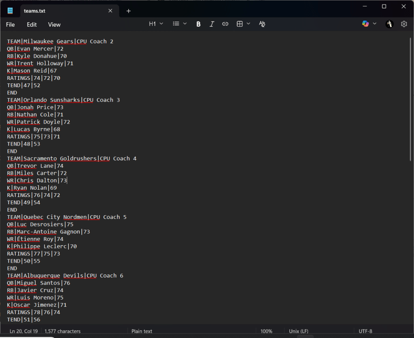Click the Notepad app icon in title bar
Viewport: 414px width, 338px height.
(11, 11)
